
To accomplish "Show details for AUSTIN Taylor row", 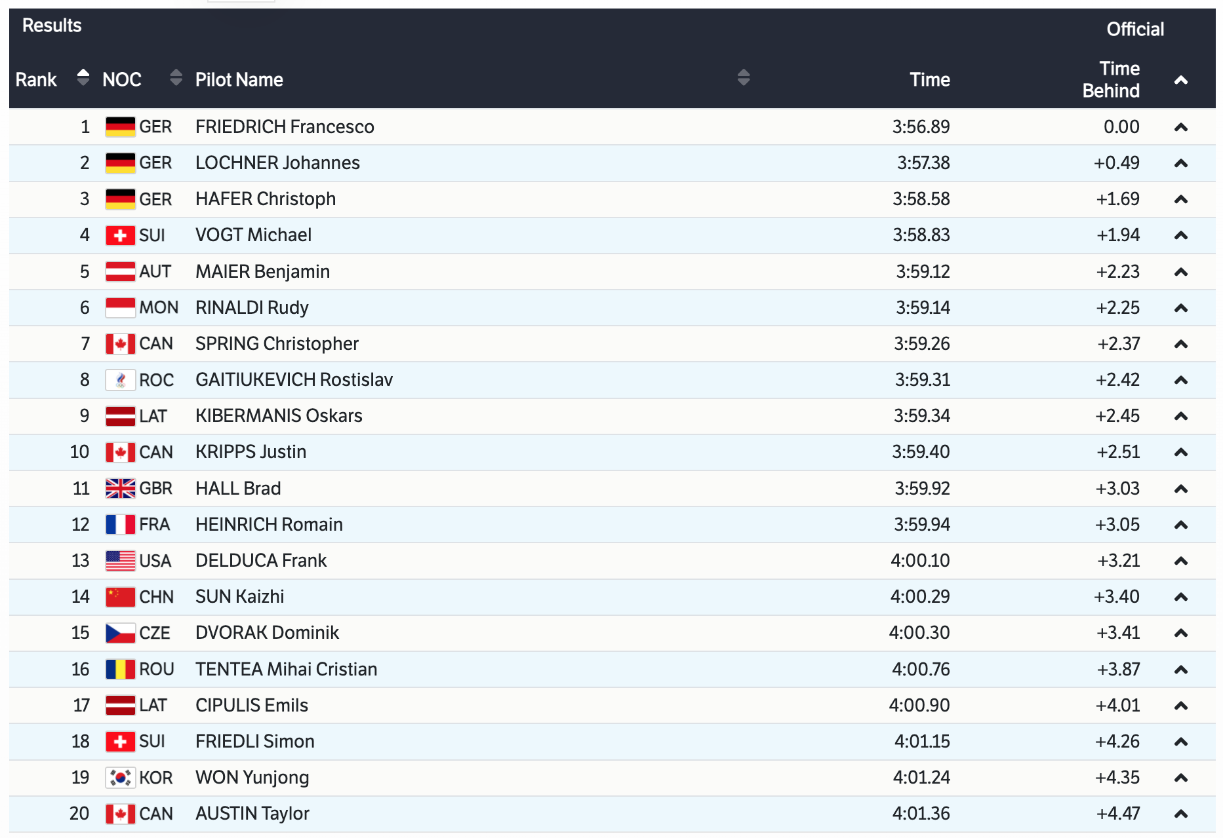I will [x=1180, y=814].
